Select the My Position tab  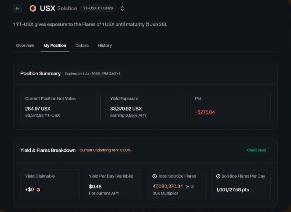point(55,45)
